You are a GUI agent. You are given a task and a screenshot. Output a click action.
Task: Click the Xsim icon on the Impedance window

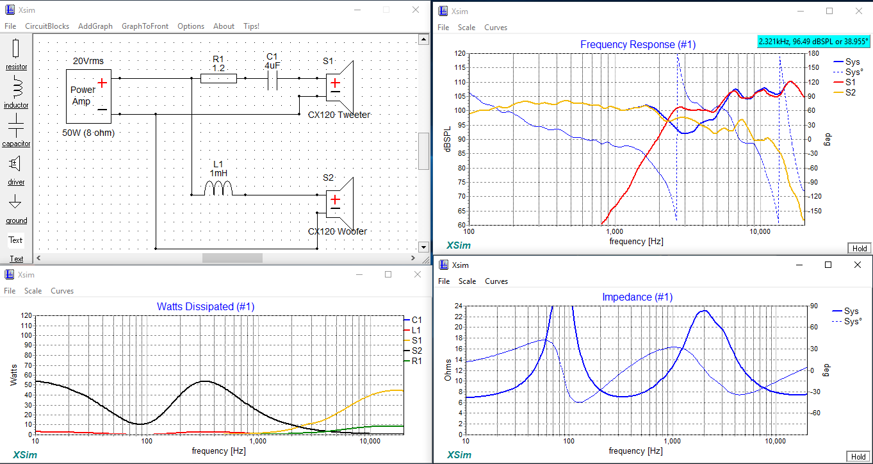(442, 264)
